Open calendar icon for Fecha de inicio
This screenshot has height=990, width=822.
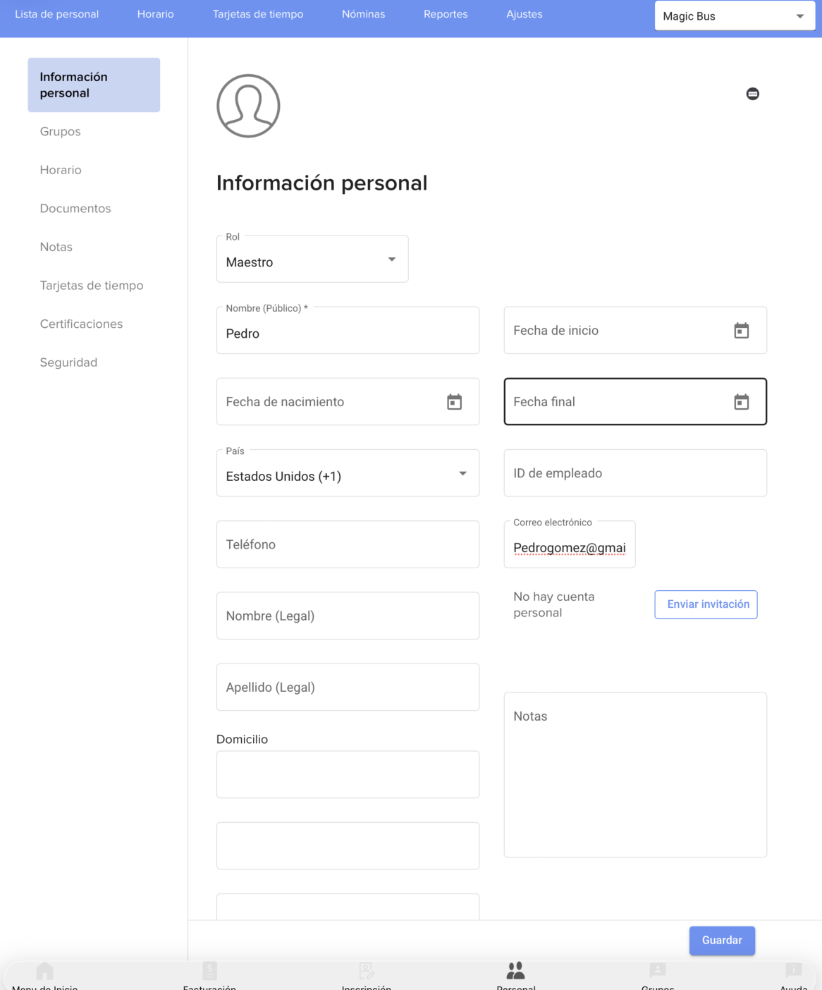coord(742,331)
